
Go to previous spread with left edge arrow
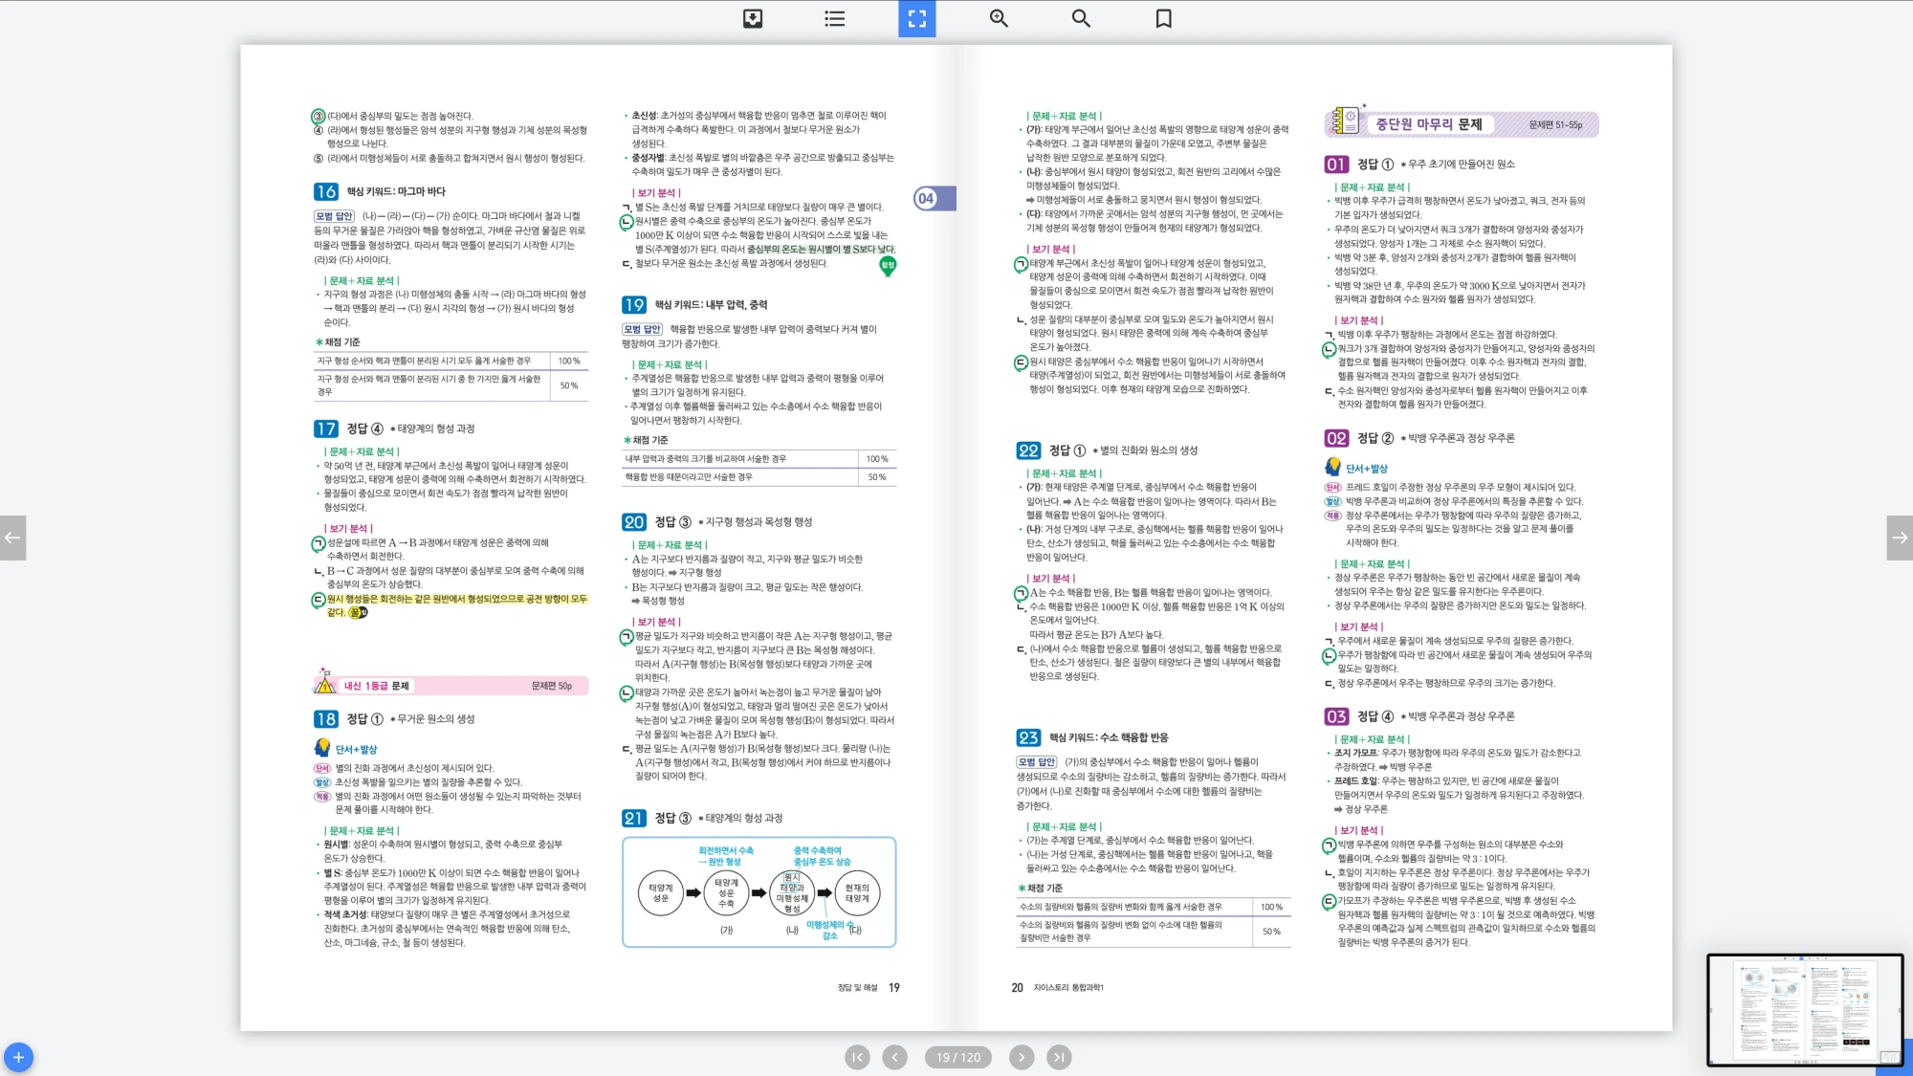pos(12,538)
